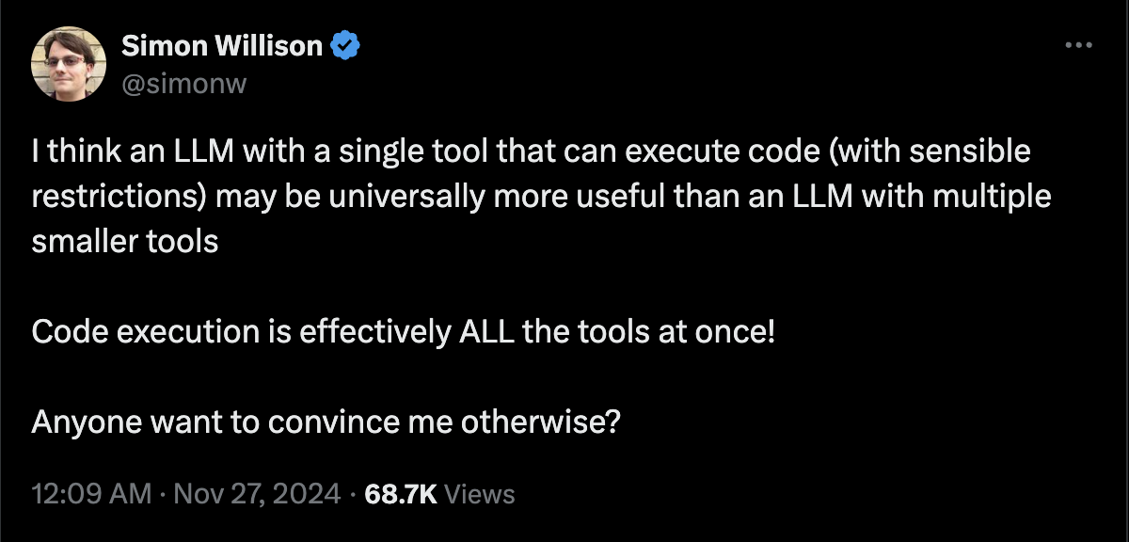Open the Simon Willison display name link
This screenshot has height=542, width=1129.
[x=222, y=45]
